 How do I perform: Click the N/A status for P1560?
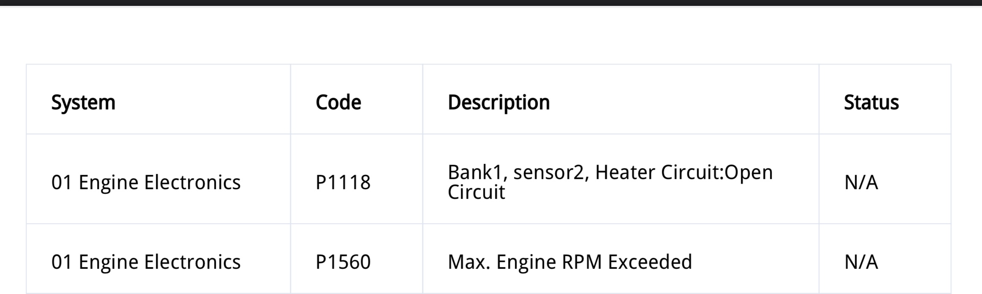pyautogui.click(x=861, y=262)
